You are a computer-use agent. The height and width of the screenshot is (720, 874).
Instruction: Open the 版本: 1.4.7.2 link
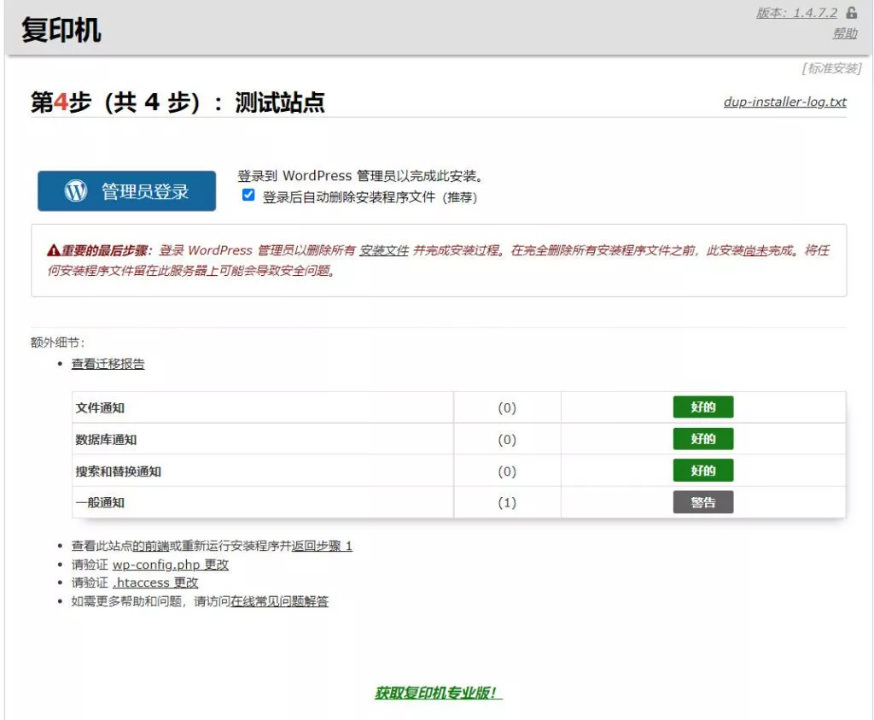coord(797,13)
